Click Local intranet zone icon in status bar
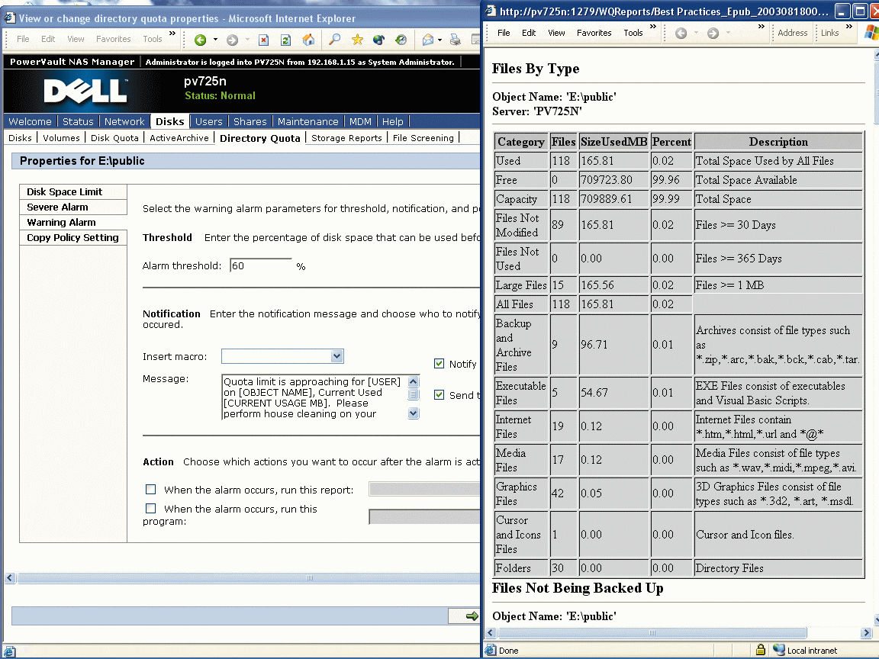 coord(778,650)
